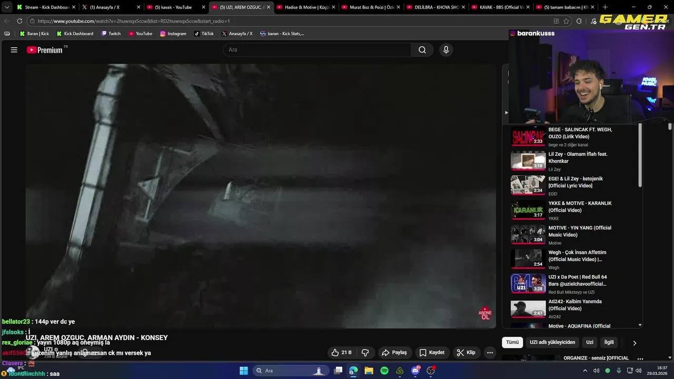The image size is (674, 379).
Task: Switch to KAVAK - BBS tab
Action: [501, 7]
